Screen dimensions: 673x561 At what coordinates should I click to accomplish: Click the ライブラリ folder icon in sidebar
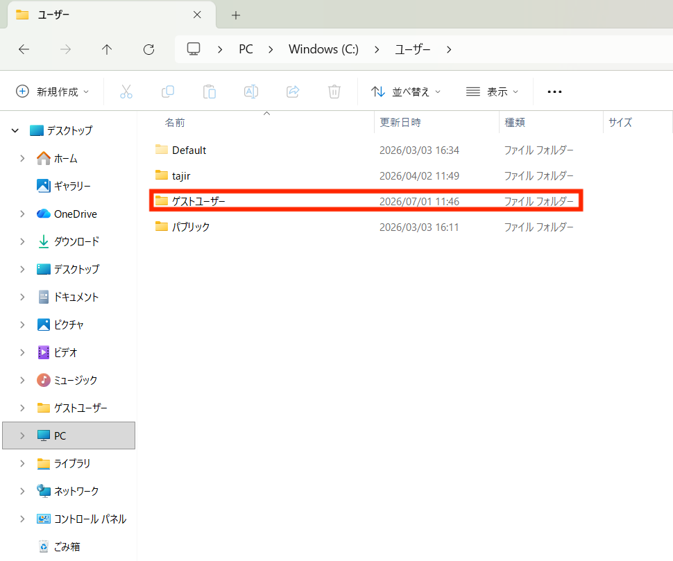point(43,463)
